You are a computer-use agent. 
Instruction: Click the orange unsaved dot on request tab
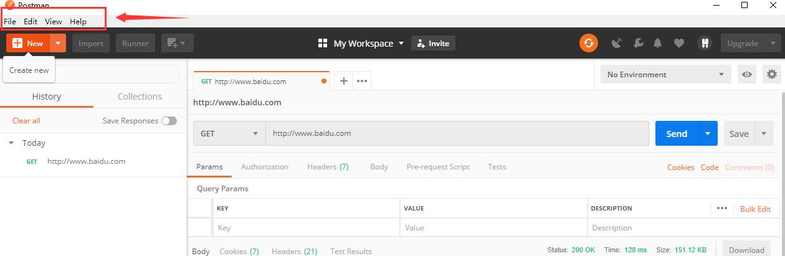click(x=324, y=81)
